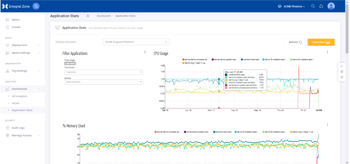Viewport: 350px width, 164px height.
Task: Click the acme-demo-system-api data point on Mon 17
Action: [x=219, y=108]
